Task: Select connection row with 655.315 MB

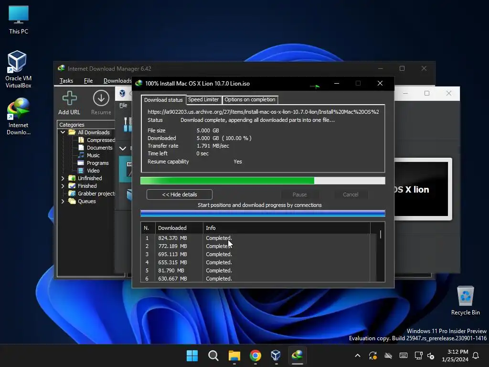Action: (255, 262)
